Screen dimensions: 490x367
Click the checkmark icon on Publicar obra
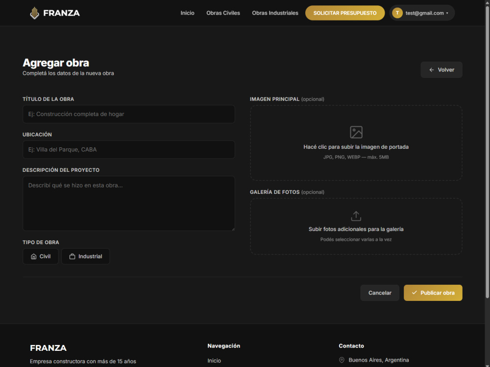point(415,293)
